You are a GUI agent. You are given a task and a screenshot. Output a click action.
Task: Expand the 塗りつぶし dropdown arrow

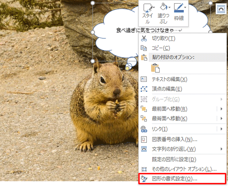[x=170, y=7]
